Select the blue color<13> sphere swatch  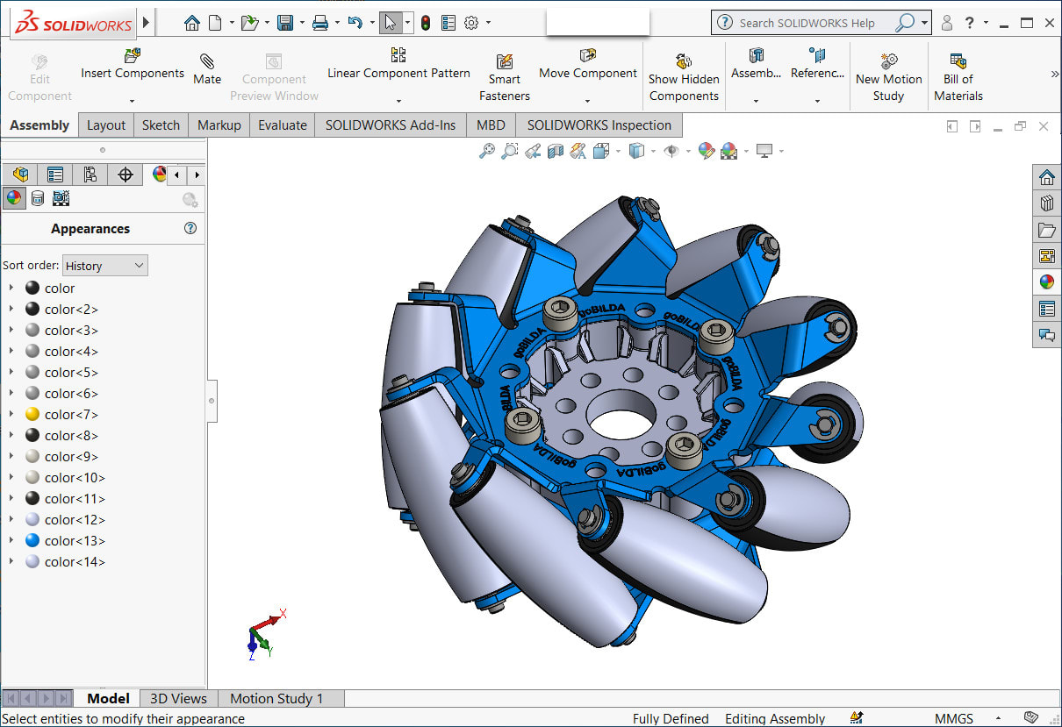[x=32, y=541]
